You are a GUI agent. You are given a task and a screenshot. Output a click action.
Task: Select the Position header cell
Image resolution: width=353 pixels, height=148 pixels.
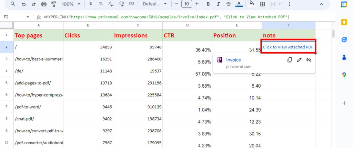pos(237,35)
